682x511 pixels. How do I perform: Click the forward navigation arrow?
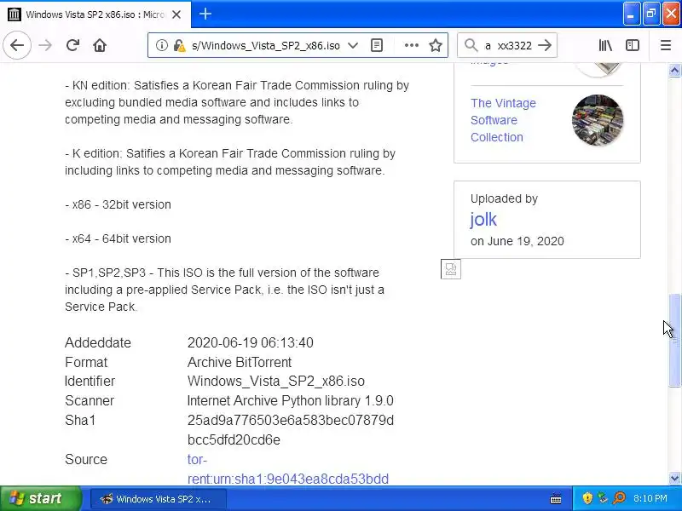pos(45,45)
